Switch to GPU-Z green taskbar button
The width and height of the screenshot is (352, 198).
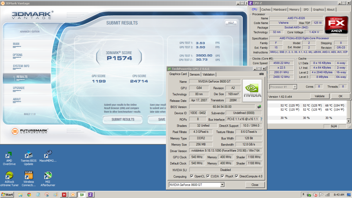pyautogui.click(x=82, y=195)
